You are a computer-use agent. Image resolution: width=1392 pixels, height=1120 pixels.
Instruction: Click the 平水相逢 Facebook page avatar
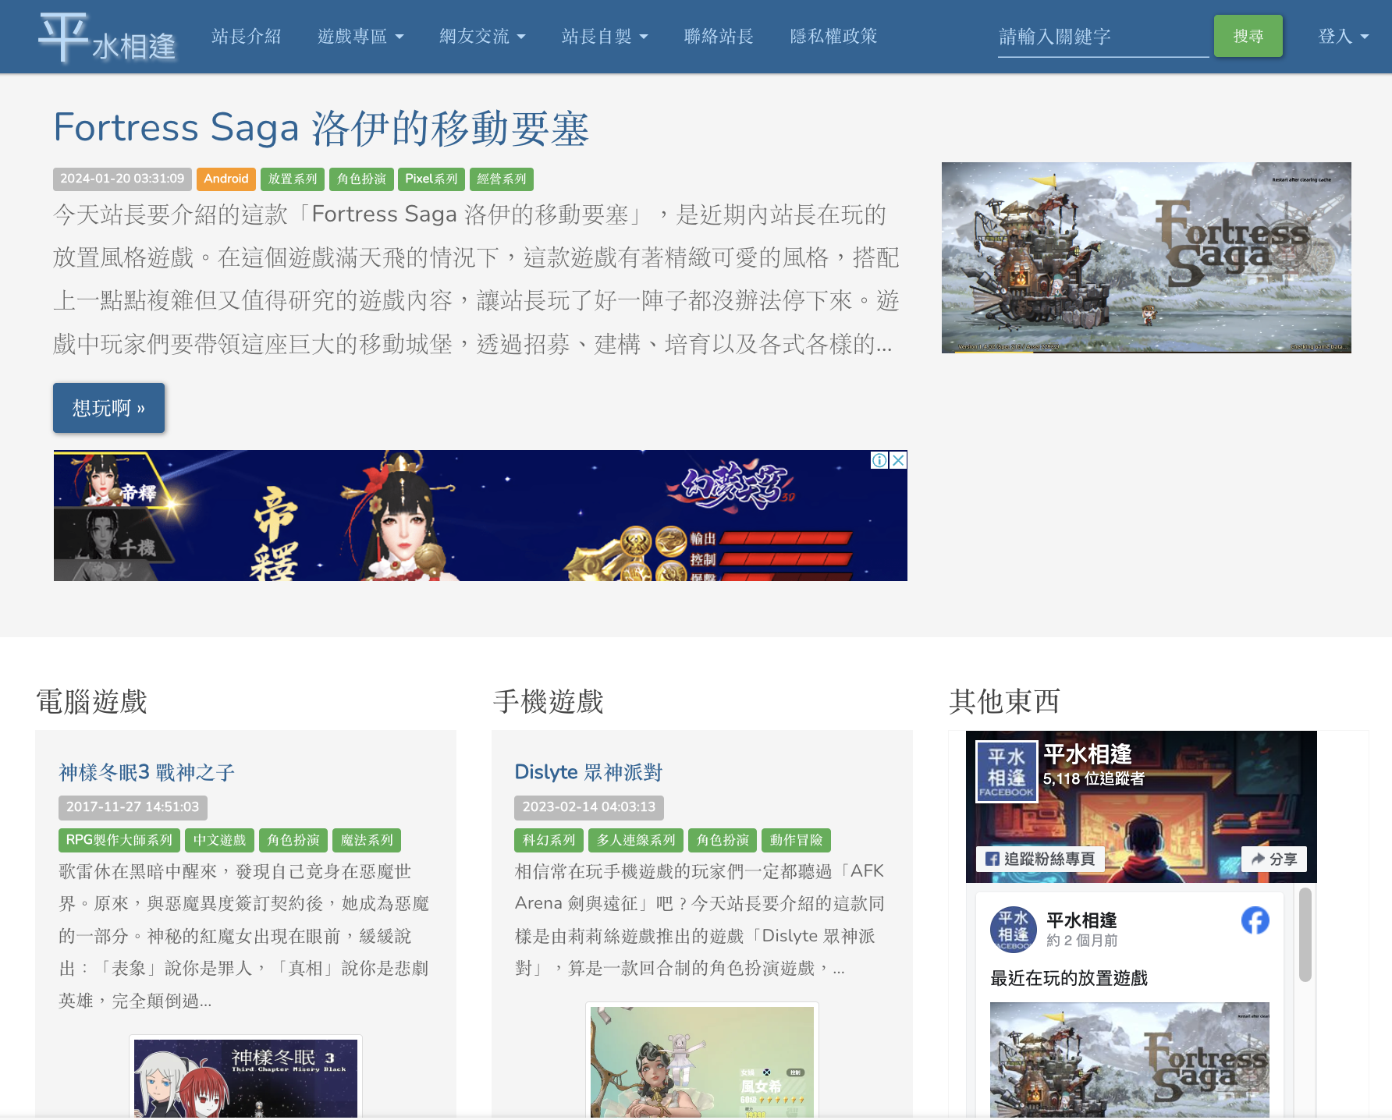point(1007,771)
